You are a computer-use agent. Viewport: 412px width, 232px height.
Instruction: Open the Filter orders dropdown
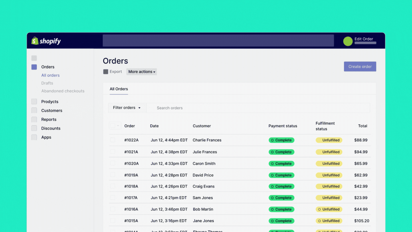point(127,108)
